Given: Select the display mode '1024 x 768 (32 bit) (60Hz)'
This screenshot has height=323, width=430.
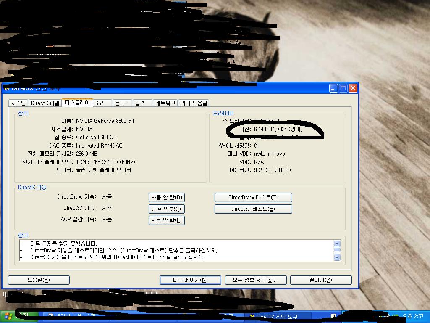Looking at the screenshot, I should [105, 162].
